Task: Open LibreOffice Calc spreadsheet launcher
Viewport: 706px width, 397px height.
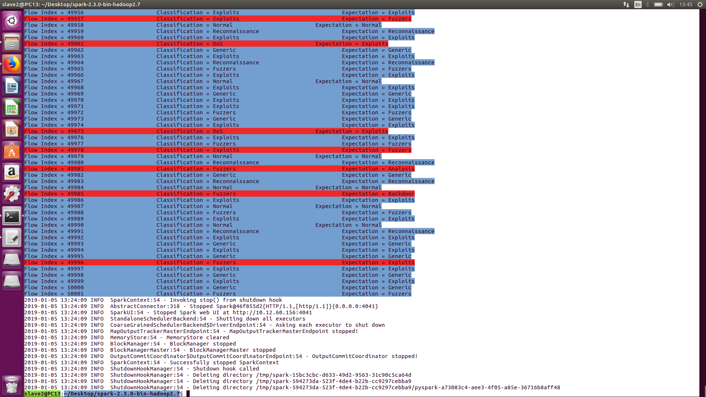Action: click(12, 108)
